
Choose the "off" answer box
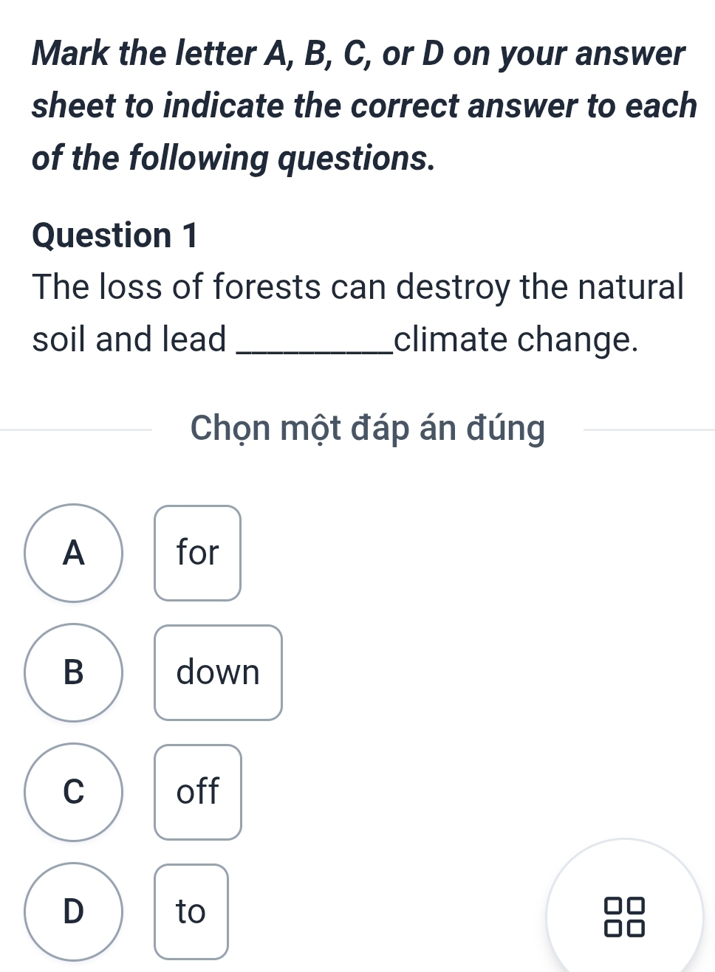pos(197,792)
